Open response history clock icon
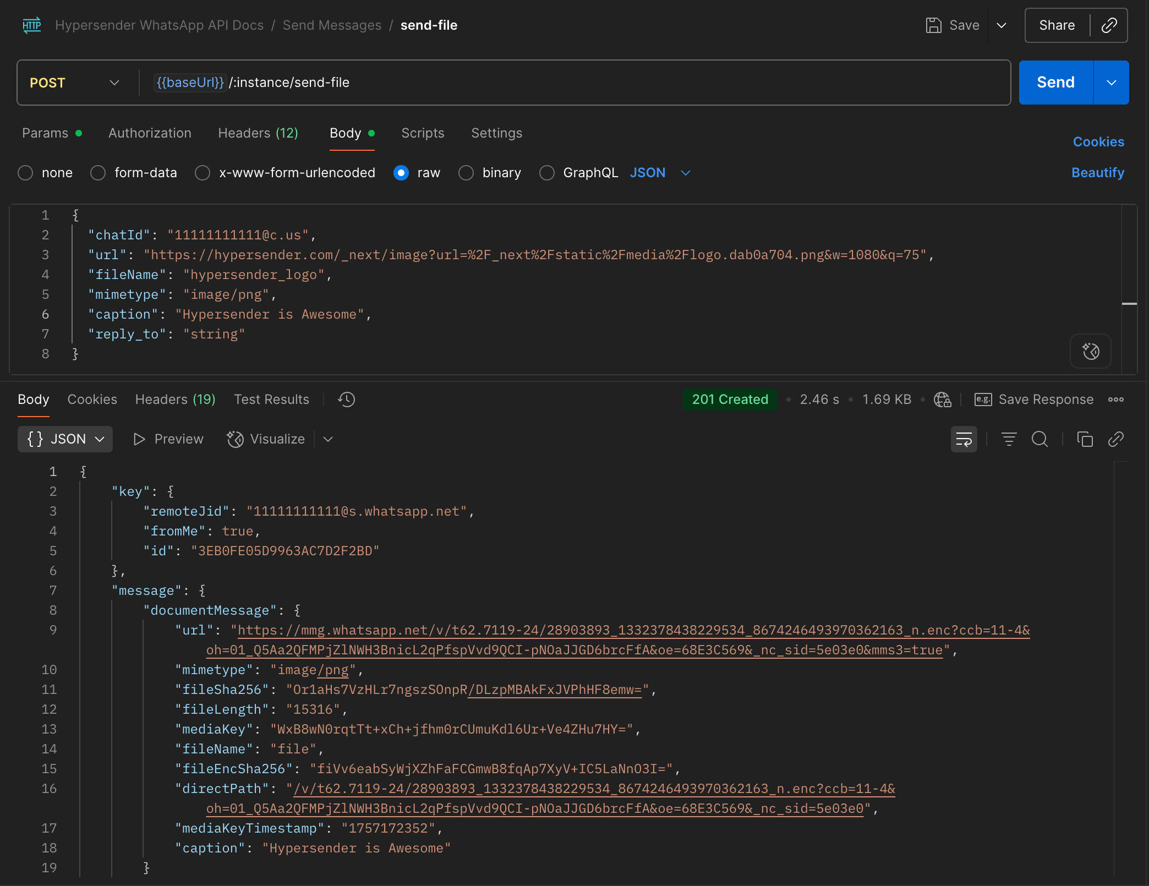 [x=346, y=400]
